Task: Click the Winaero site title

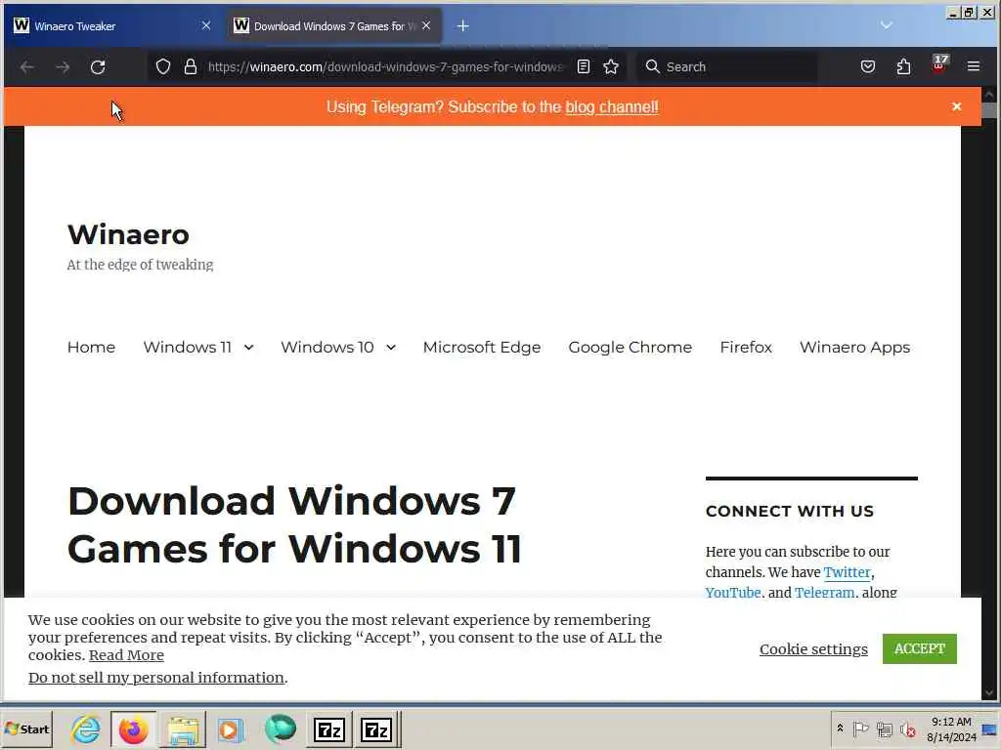Action: 128,234
